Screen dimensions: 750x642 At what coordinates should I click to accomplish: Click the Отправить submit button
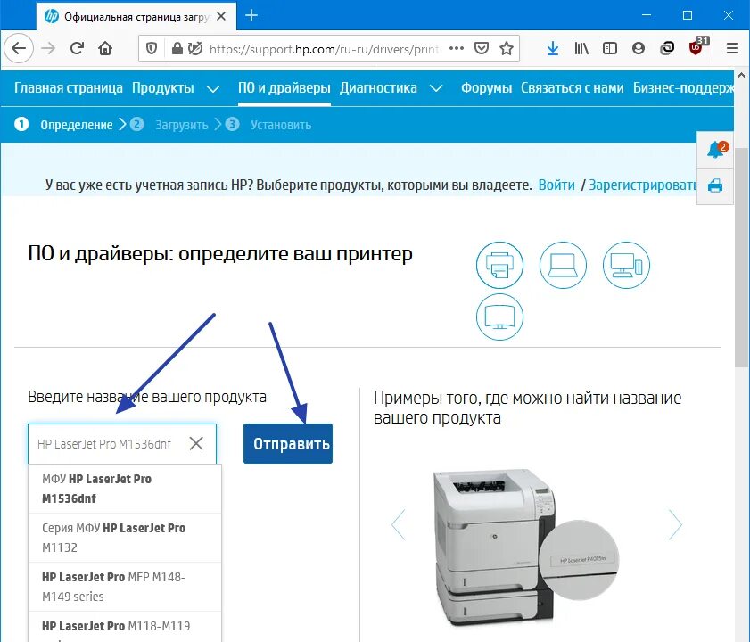pos(288,443)
